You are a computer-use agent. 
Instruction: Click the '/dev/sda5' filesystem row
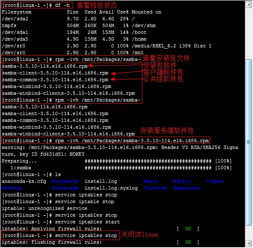74,39
